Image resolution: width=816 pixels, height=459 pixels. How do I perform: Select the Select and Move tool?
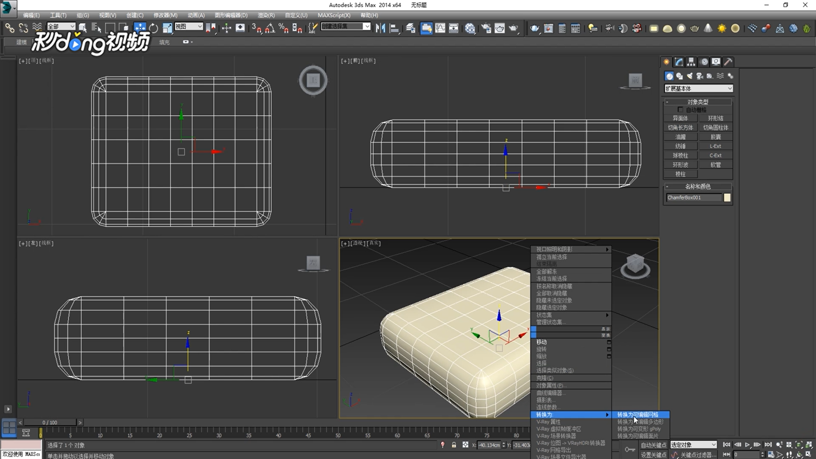(140, 28)
